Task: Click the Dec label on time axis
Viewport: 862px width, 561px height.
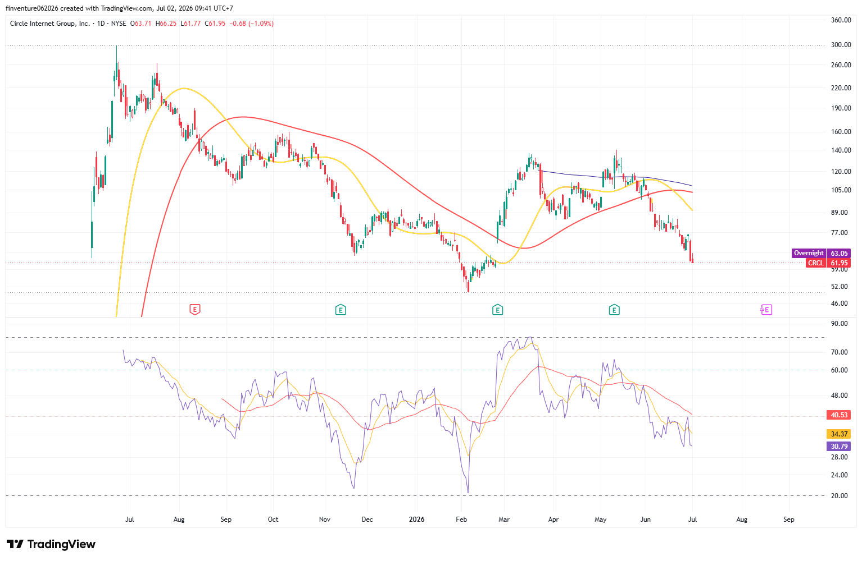Action: coord(367,519)
